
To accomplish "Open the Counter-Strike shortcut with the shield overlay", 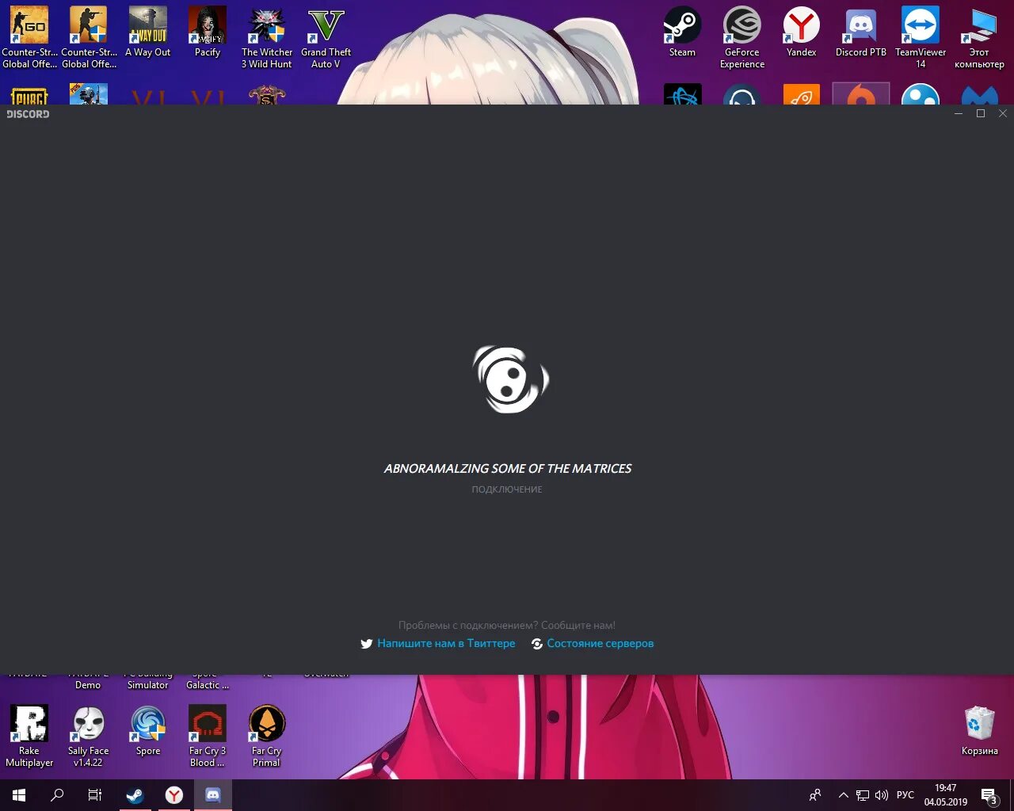I will [89, 37].
